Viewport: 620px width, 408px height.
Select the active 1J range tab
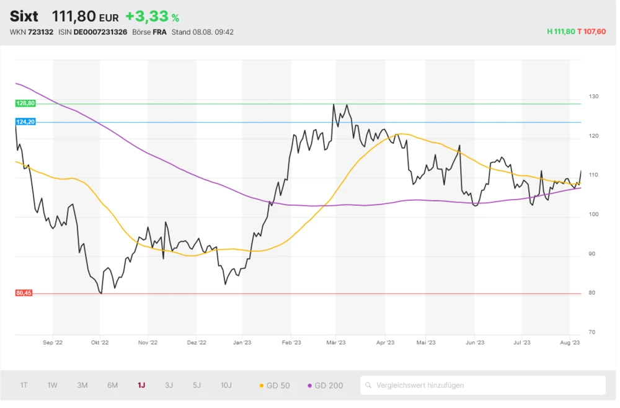141,385
